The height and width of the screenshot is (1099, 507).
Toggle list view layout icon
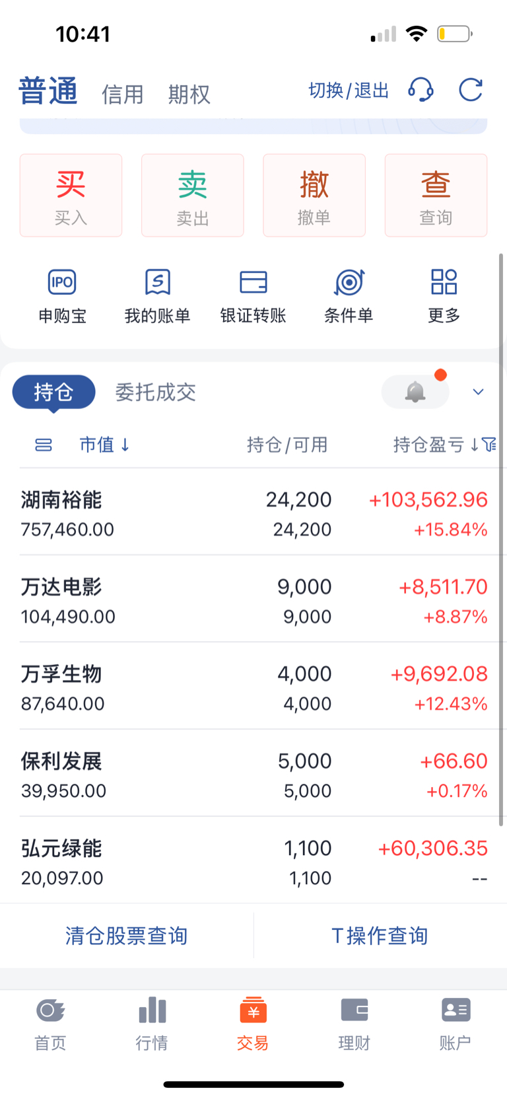coord(44,445)
